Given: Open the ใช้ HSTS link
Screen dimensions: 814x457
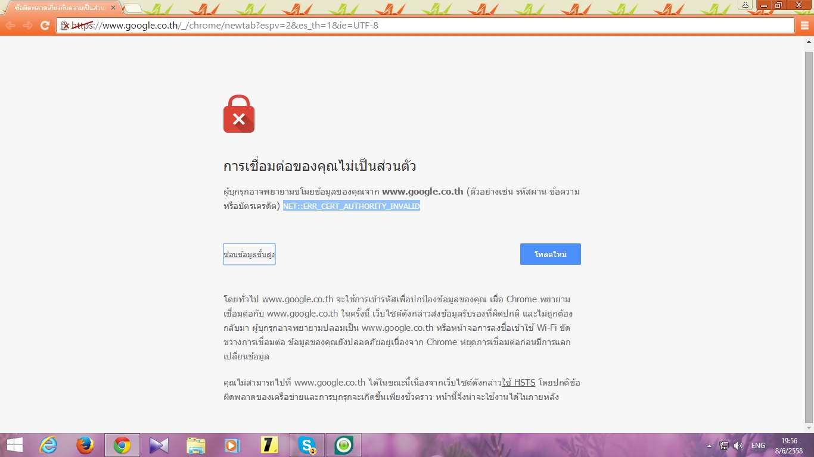Looking at the screenshot, I should (518, 383).
